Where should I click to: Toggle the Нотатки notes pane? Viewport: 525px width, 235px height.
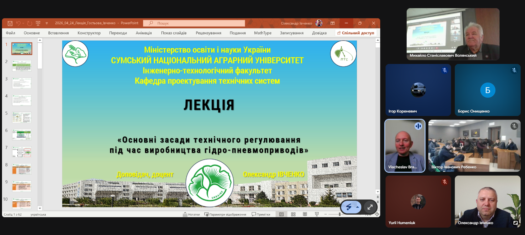click(191, 214)
